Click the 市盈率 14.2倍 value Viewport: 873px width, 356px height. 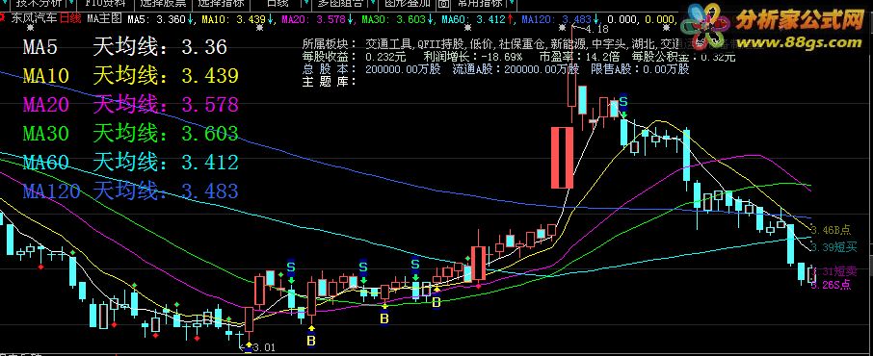click(x=578, y=56)
